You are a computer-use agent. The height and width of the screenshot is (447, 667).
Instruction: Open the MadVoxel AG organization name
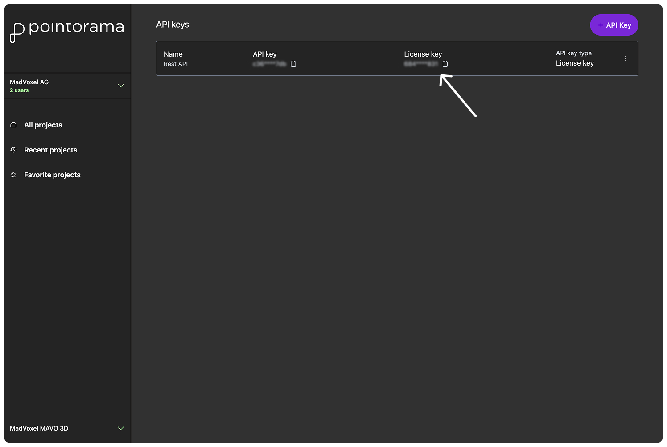click(29, 82)
